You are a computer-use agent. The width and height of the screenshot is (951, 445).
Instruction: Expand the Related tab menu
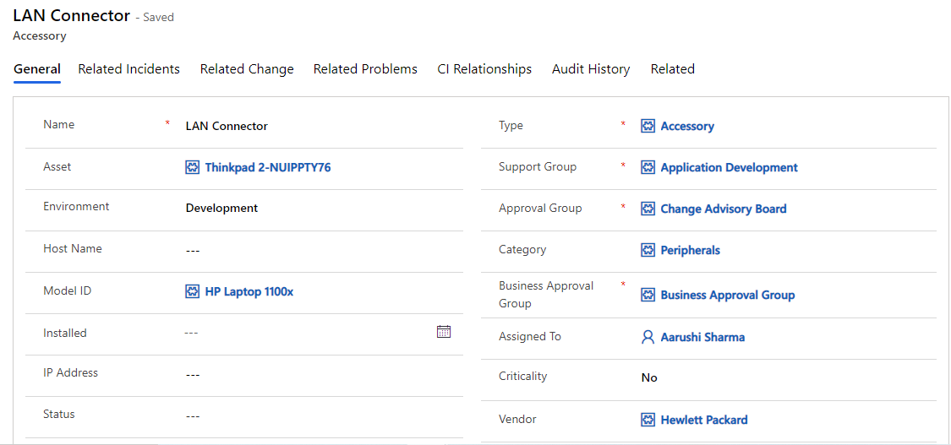(672, 69)
